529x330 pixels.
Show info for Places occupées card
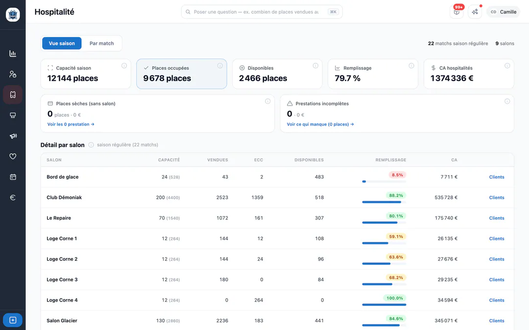coord(220,66)
